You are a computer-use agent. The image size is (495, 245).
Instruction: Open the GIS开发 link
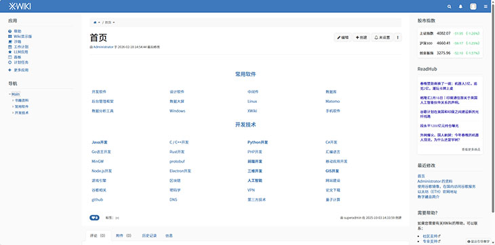(x=332, y=171)
